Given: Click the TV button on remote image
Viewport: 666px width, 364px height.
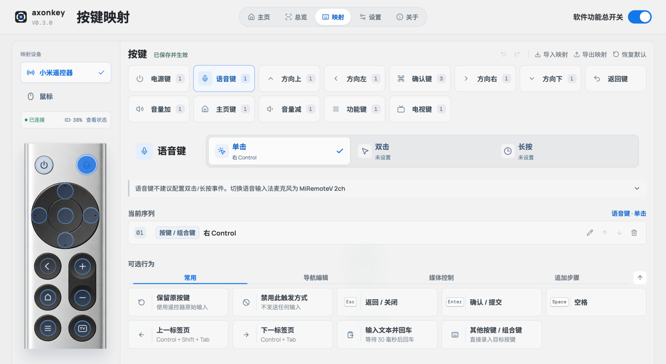Looking at the screenshot, I should pyautogui.click(x=83, y=328).
